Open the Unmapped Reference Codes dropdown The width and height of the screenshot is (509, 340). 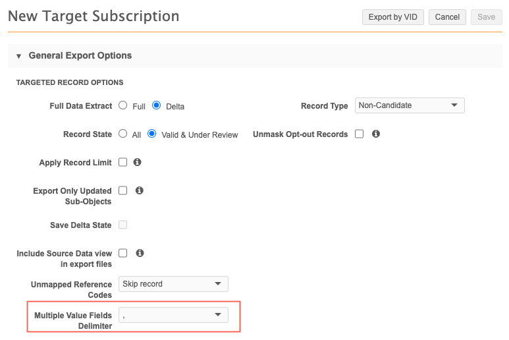pyautogui.click(x=173, y=284)
